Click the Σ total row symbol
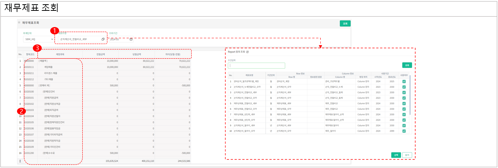 coord(20,160)
